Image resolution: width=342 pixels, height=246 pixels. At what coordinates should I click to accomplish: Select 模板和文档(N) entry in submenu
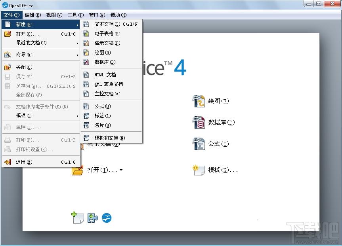click(111, 138)
